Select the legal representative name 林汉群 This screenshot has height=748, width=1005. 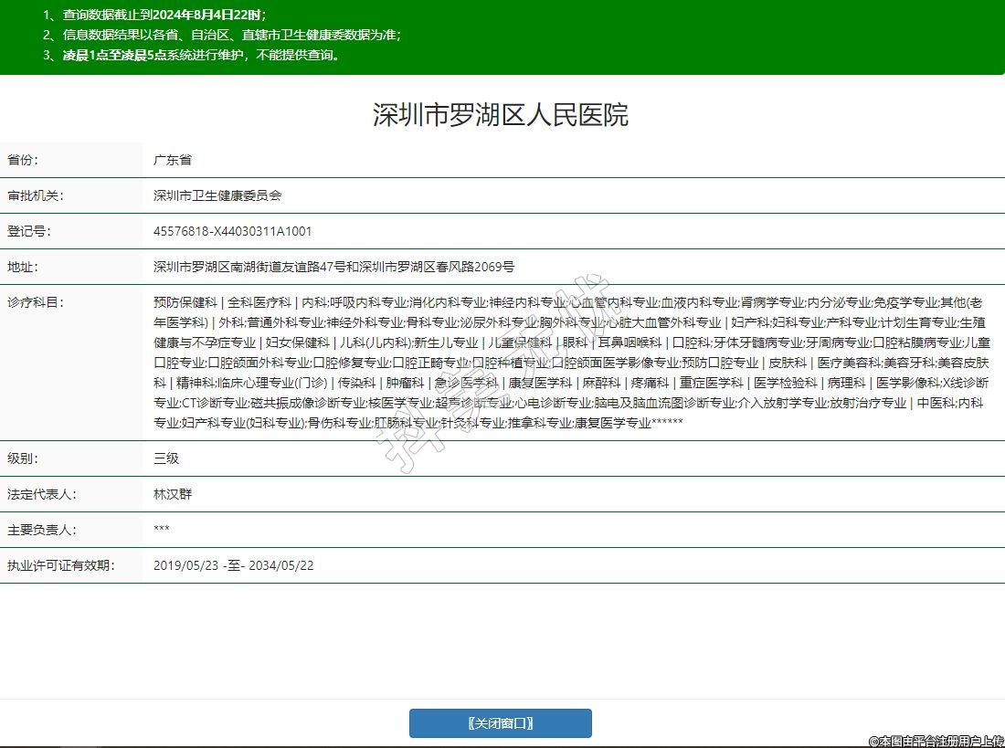173,494
